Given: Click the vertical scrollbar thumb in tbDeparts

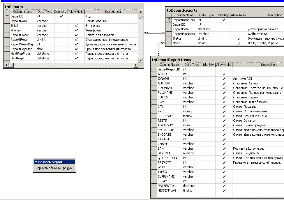Looking at the screenshot, I should pos(141,17).
